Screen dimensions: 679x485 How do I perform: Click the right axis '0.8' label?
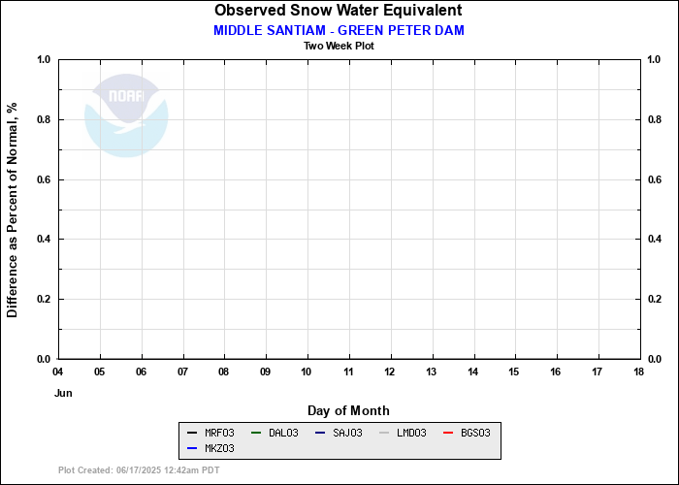655,119
